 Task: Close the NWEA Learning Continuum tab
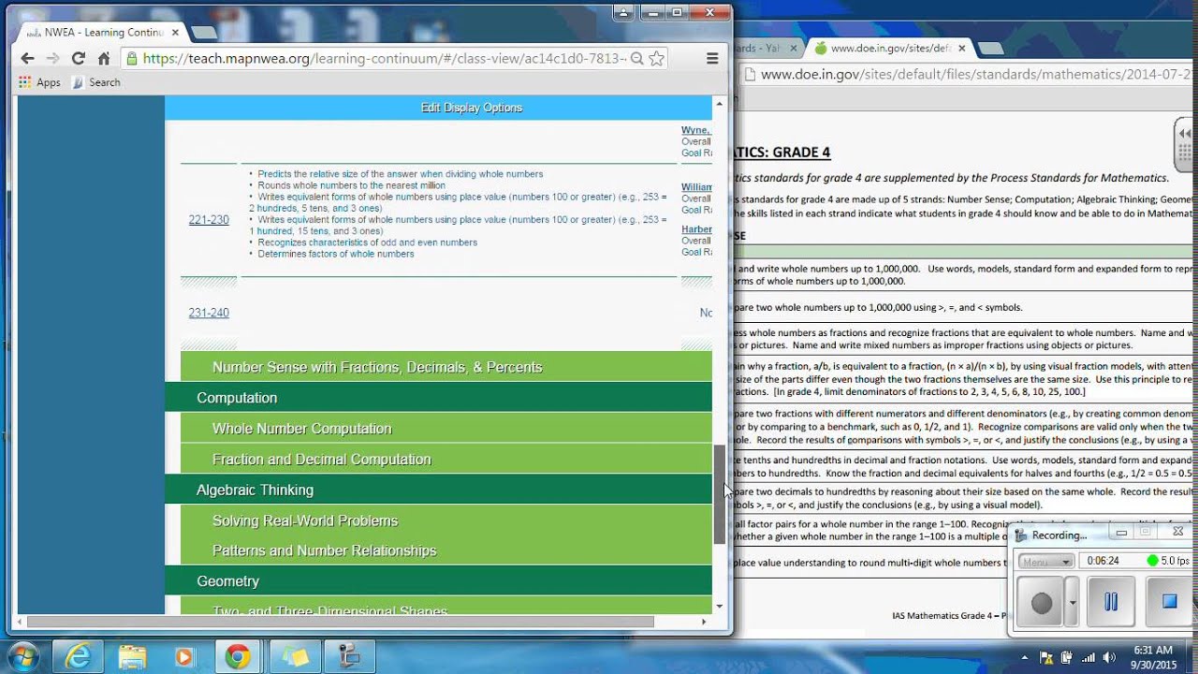pyautogui.click(x=175, y=32)
